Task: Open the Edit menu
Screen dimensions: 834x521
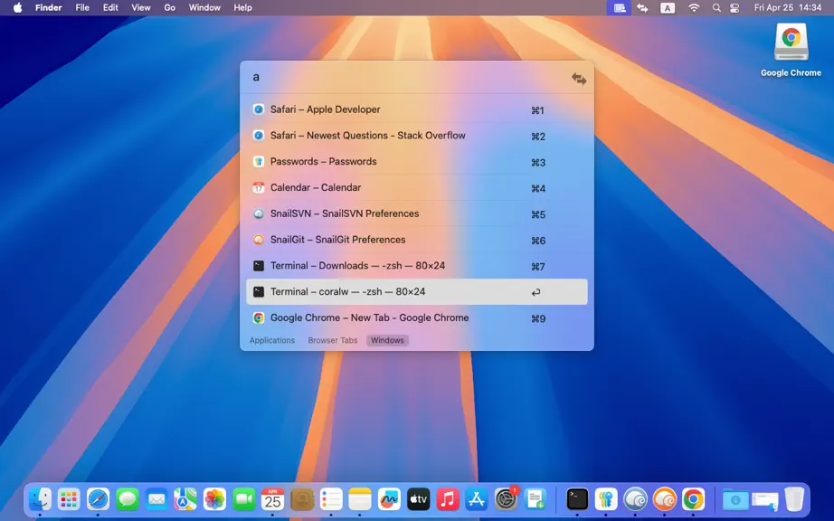Action: coord(110,7)
